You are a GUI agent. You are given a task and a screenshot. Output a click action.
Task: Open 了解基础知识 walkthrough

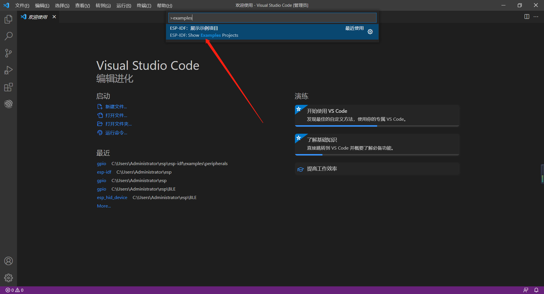pos(377,144)
